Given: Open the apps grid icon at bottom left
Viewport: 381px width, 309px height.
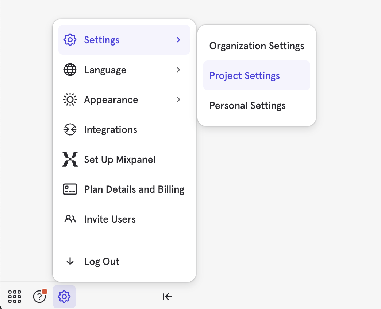Looking at the screenshot, I should pyautogui.click(x=14, y=297).
